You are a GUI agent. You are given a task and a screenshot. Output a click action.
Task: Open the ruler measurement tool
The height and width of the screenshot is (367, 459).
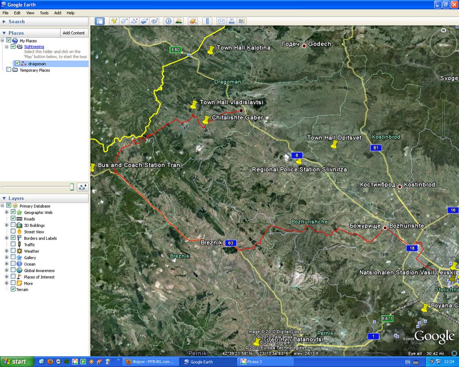[207, 21]
